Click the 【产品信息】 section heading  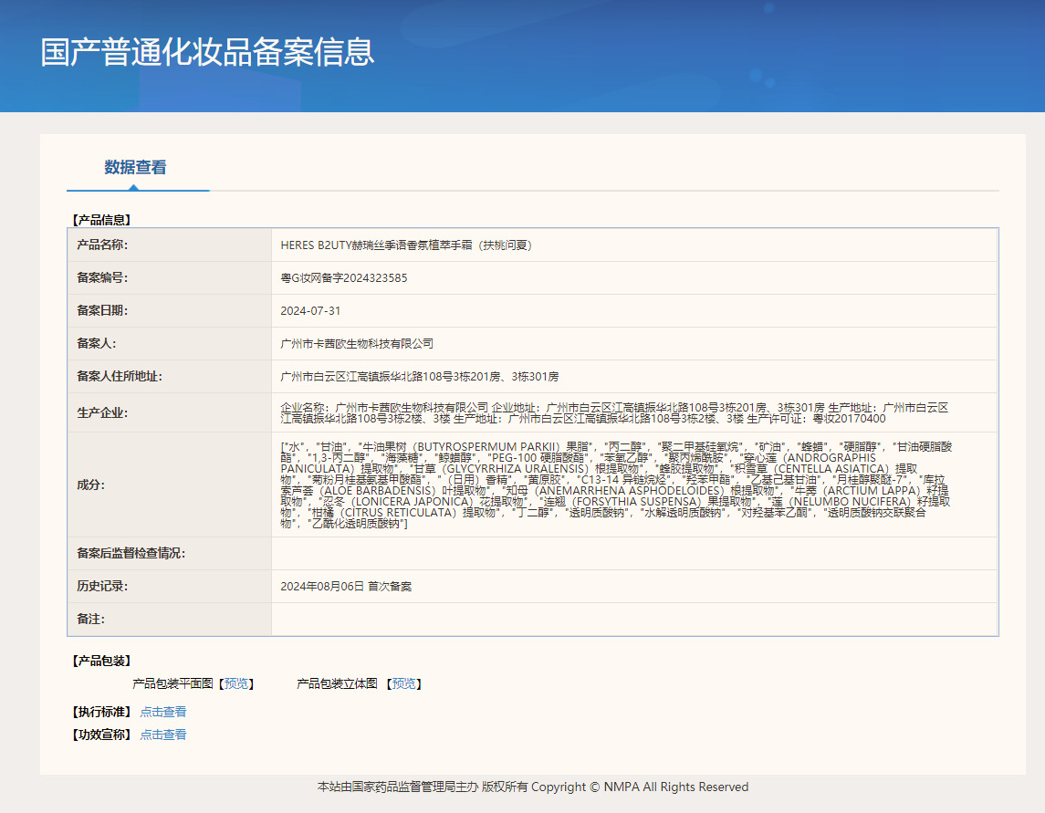click(101, 220)
